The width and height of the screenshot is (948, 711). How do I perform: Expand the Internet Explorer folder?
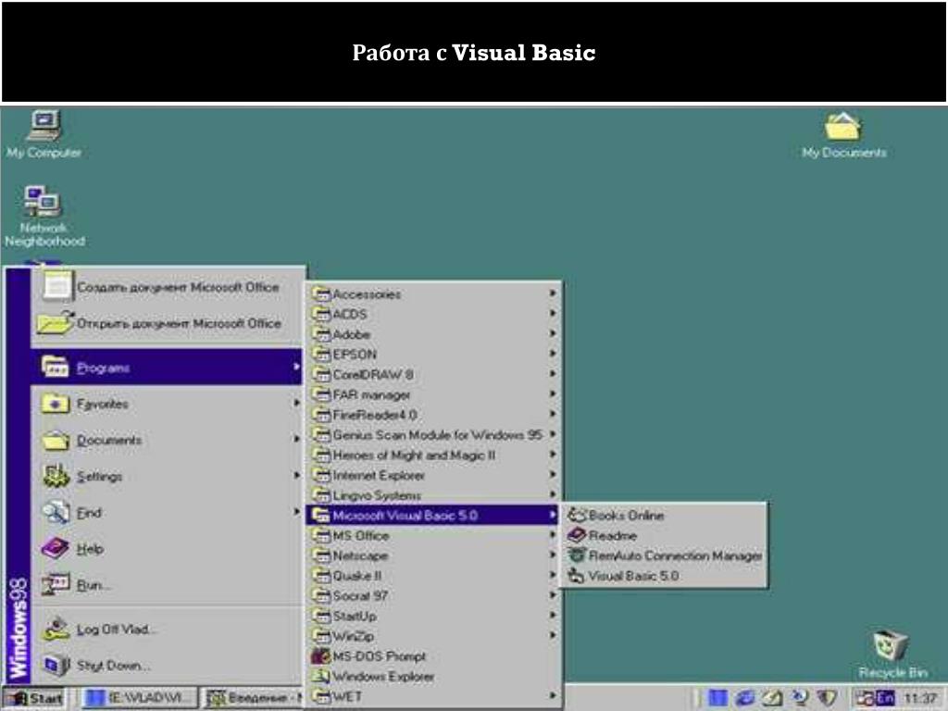click(x=433, y=475)
